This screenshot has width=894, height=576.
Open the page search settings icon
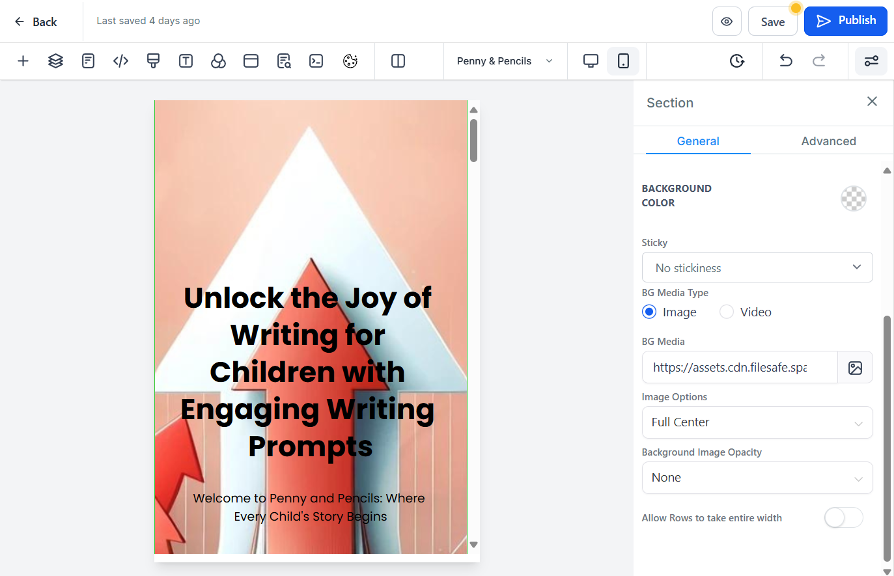283,61
